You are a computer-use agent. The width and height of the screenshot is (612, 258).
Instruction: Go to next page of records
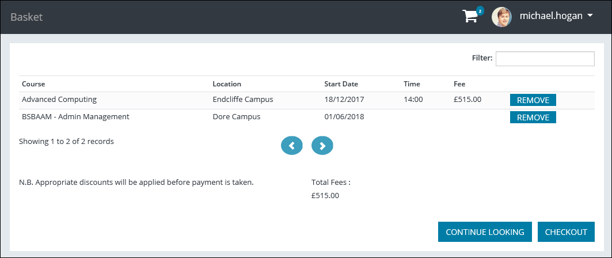pyautogui.click(x=322, y=146)
